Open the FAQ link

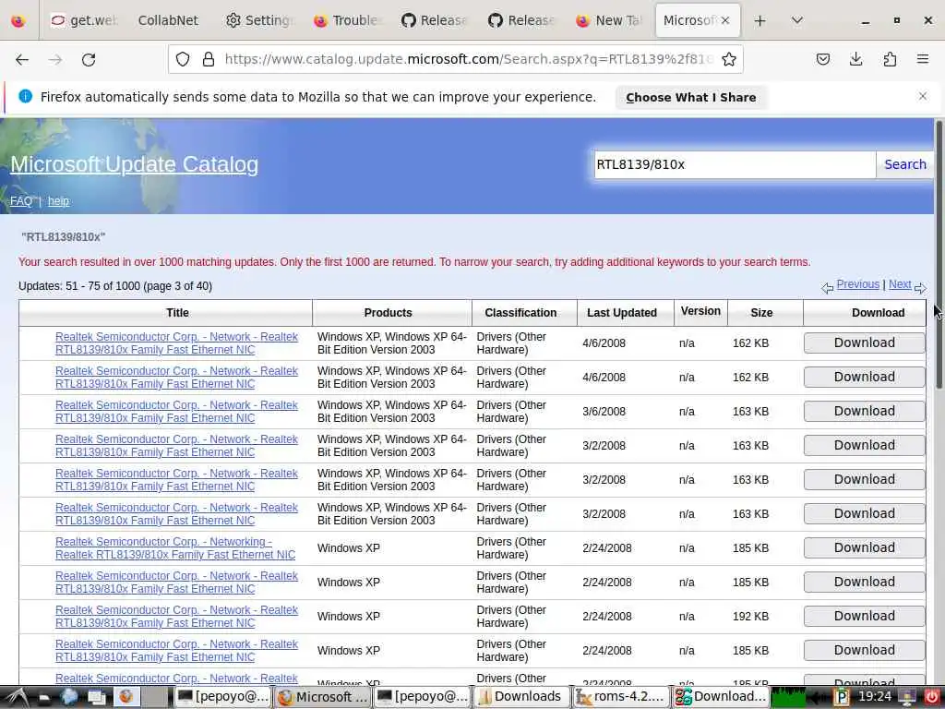(x=21, y=201)
